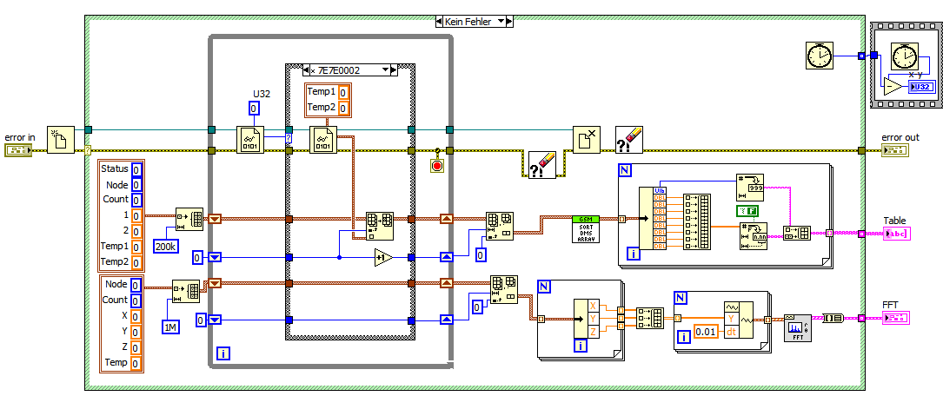Screen dimensions: 943x396
Task: Select the red loop stop terminal
Action: pos(437,166)
